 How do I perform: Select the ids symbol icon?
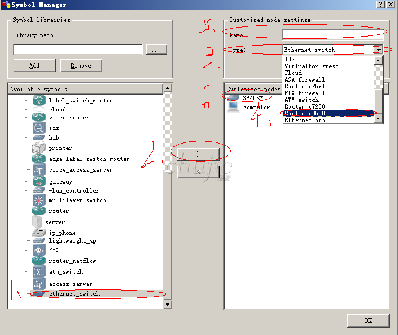[39, 128]
